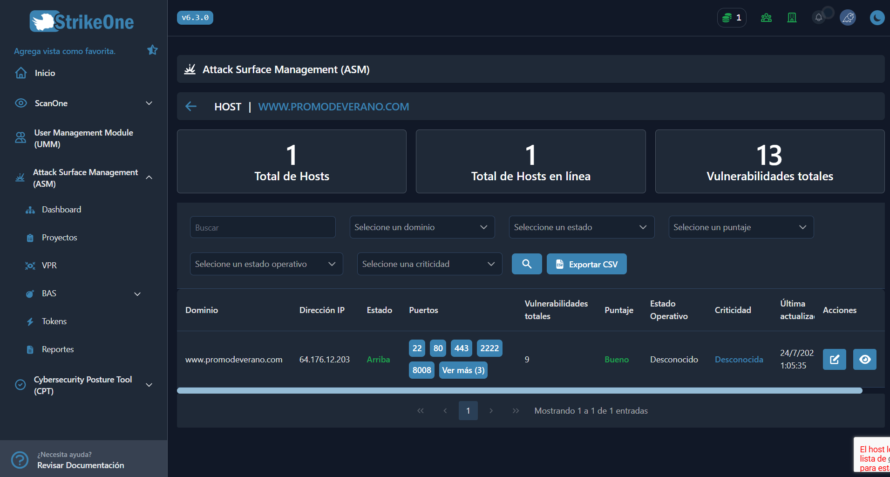Viewport: 890px width, 477px height.
Task: Open the help question mark icon
Action: click(x=20, y=460)
